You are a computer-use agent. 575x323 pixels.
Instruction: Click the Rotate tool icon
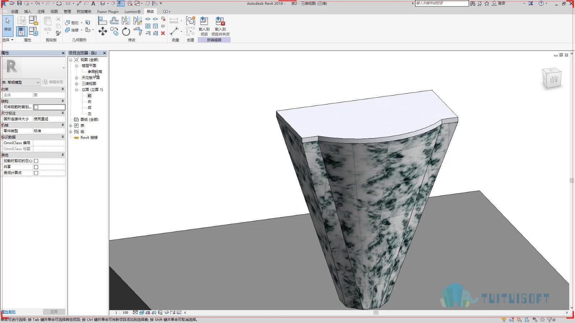(x=126, y=31)
